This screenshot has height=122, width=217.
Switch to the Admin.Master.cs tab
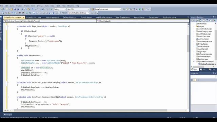click(x=53, y=17)
